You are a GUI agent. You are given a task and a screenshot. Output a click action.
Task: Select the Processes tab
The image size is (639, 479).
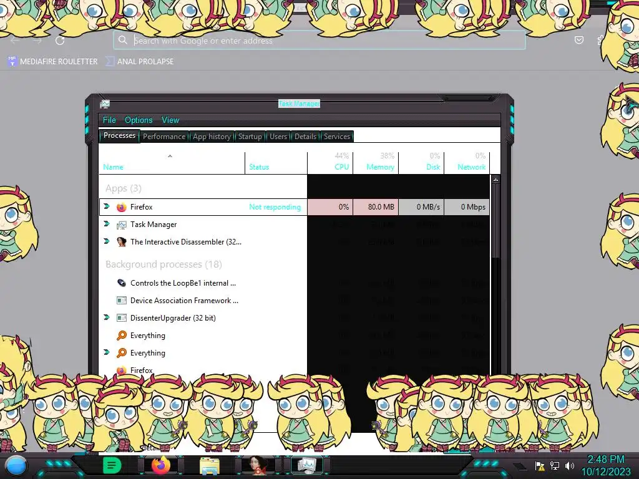[119, 135]
